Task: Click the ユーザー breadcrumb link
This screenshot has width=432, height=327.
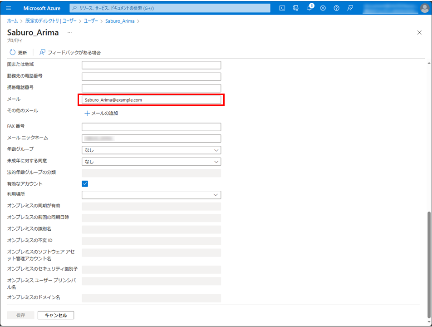Action: coord(91,21)
